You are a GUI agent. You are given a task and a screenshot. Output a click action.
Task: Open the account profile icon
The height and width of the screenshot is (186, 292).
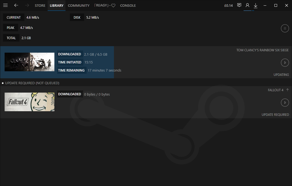click(x=248, y=5)
